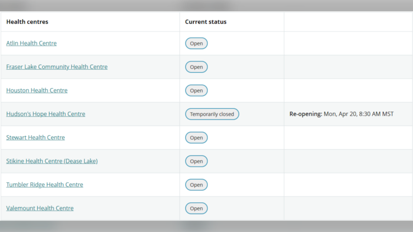
Task: Click the Open status badge for Atlin
Action: (196, 43)
